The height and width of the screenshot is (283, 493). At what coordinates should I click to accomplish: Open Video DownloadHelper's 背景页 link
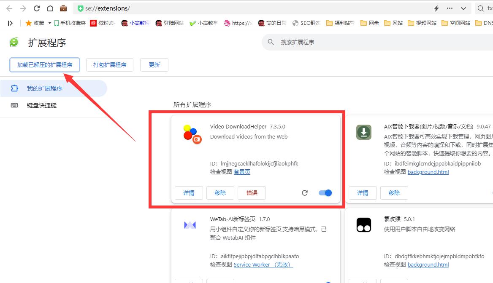tap(242, 172)
